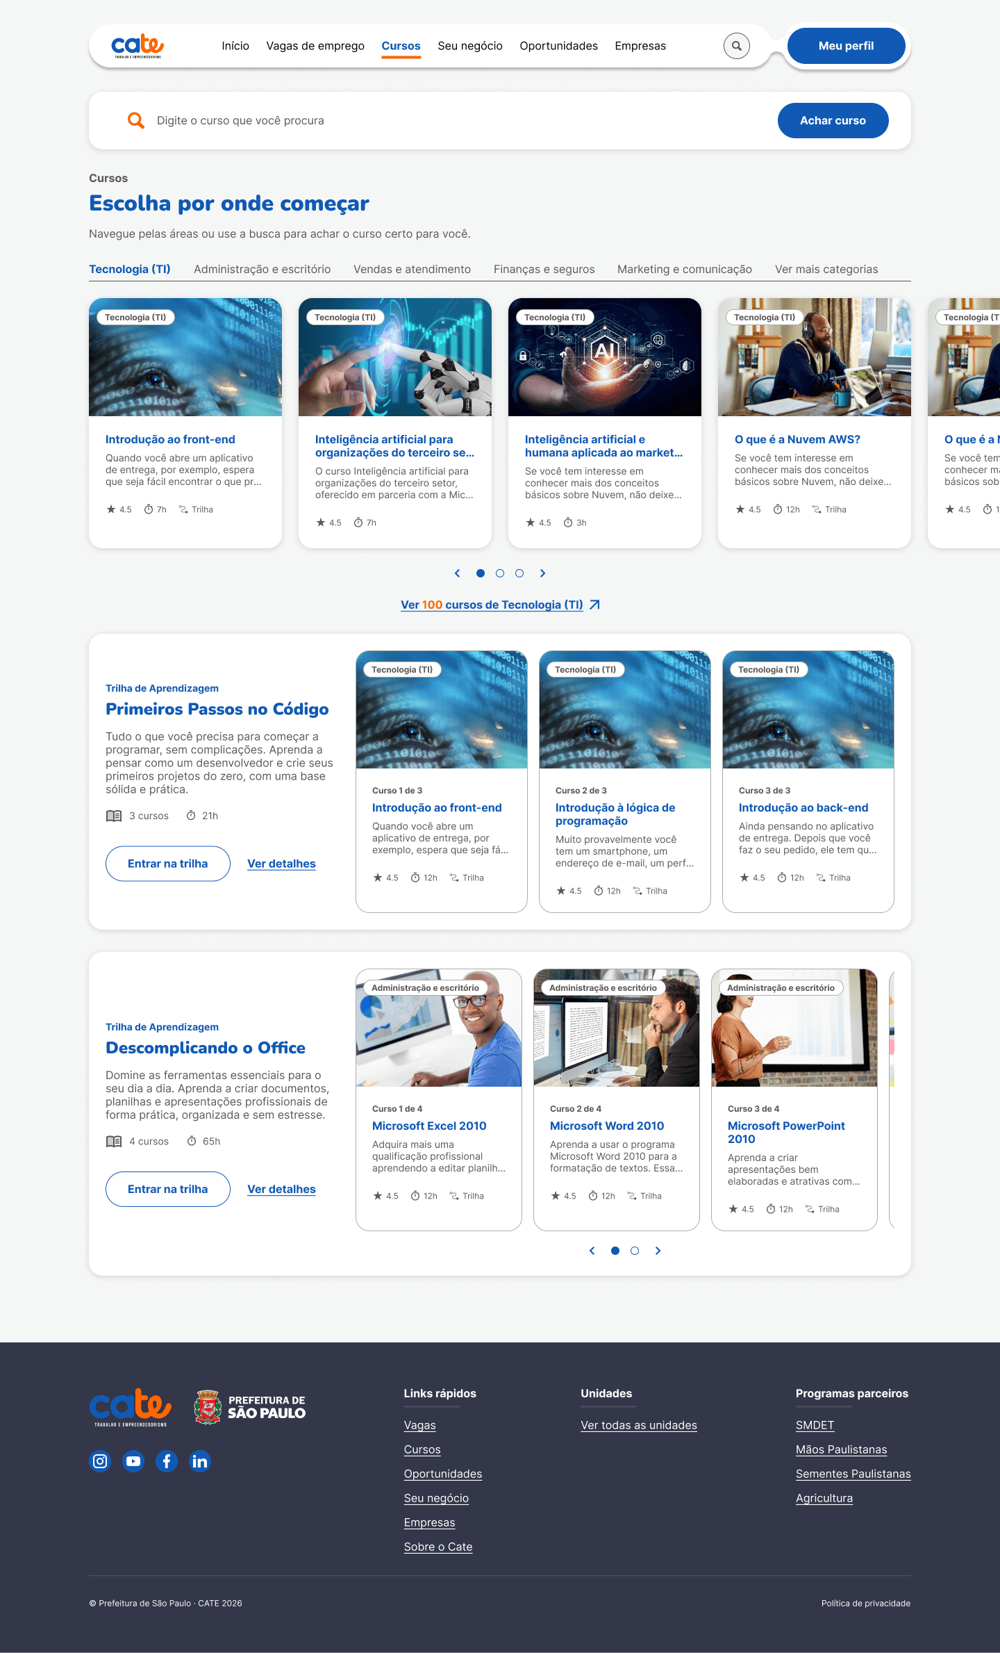Open Mãos Paulistanas partner link
Screen dimensions: 1000x1653
(842, 1449)
